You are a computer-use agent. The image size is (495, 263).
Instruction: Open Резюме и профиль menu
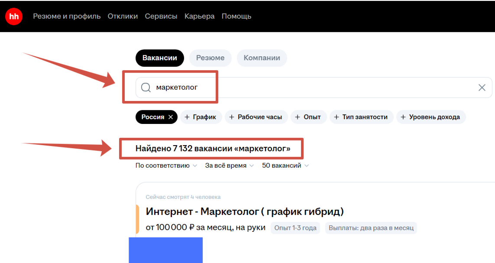(67, 16)
